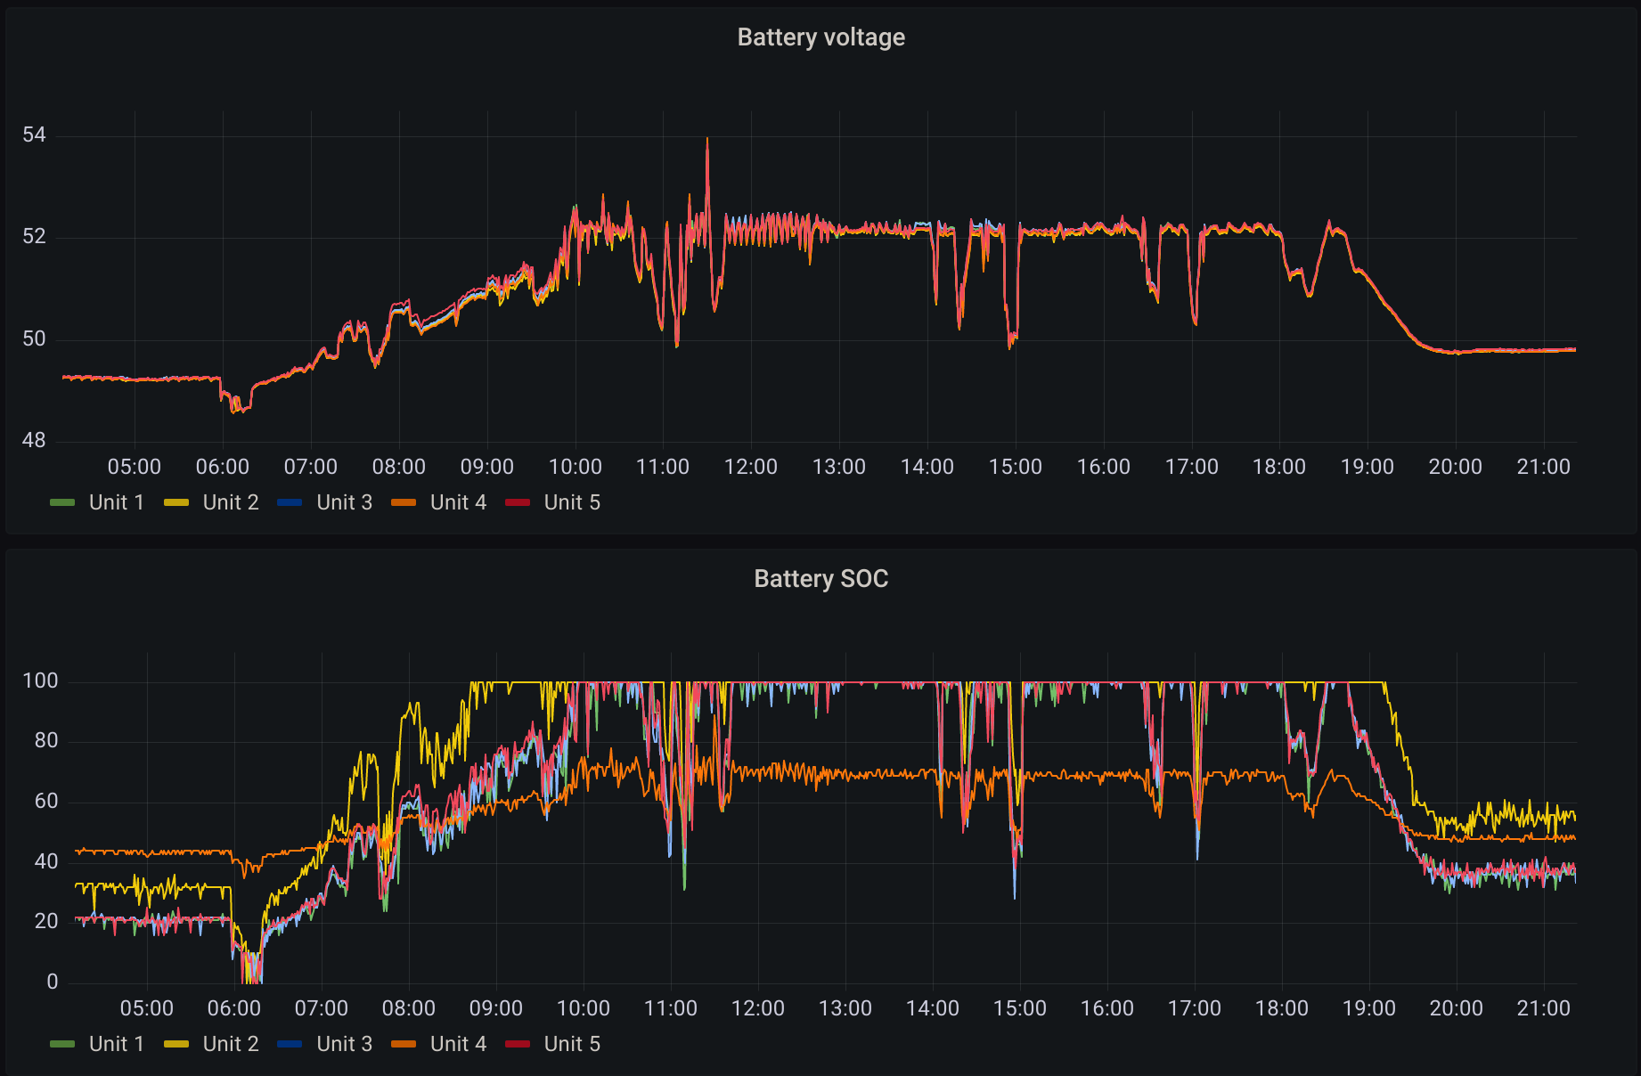Click green Unit 1 color swatch in SOC legend
This screenshot has height=1076, width=1641.
click(62, 1045)
